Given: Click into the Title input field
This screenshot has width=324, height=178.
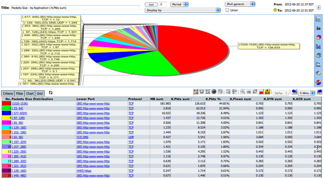Looking at the screenshot, I should [x=75, y=8].
